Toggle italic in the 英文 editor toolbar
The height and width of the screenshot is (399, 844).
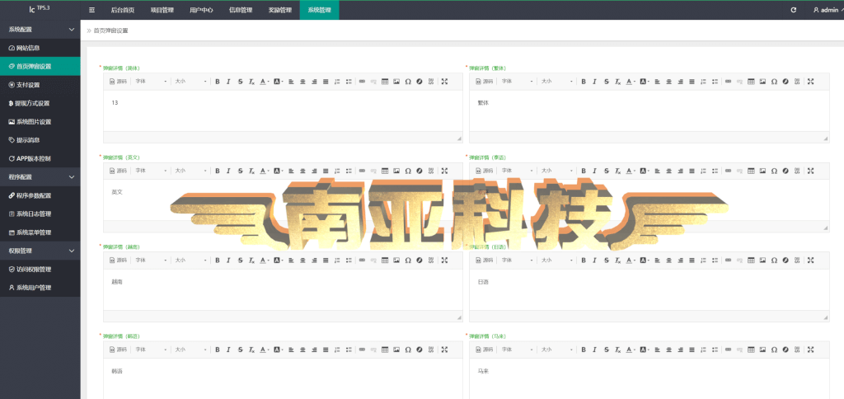[228, 171]
